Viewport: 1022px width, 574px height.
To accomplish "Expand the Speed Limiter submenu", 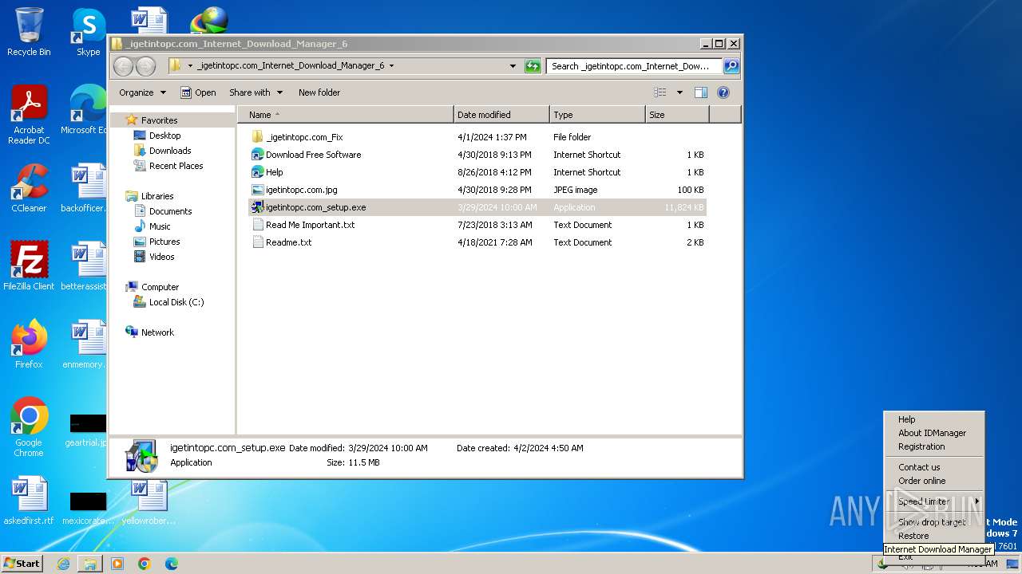I will click(x=933, y=501).
